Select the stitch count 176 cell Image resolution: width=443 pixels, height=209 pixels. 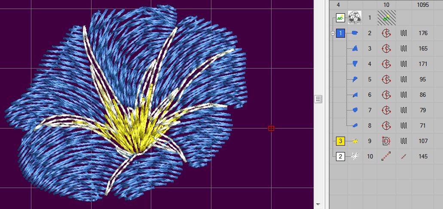423,33
